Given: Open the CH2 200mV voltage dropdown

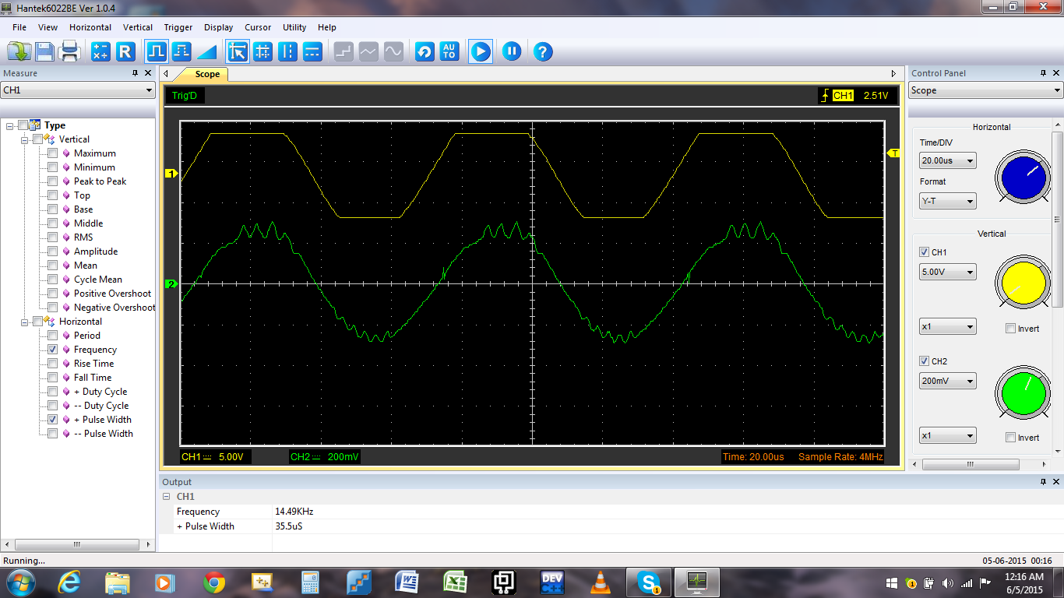Looking at the screenshot, I should [x=947, y=381].
